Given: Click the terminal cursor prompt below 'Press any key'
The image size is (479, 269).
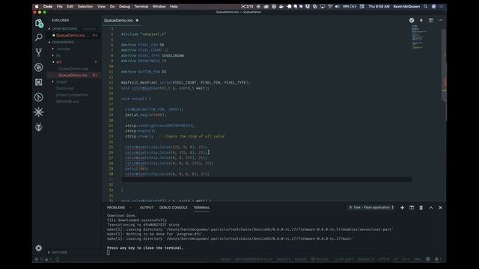Looking at the screenshot, I should point(108,253).
